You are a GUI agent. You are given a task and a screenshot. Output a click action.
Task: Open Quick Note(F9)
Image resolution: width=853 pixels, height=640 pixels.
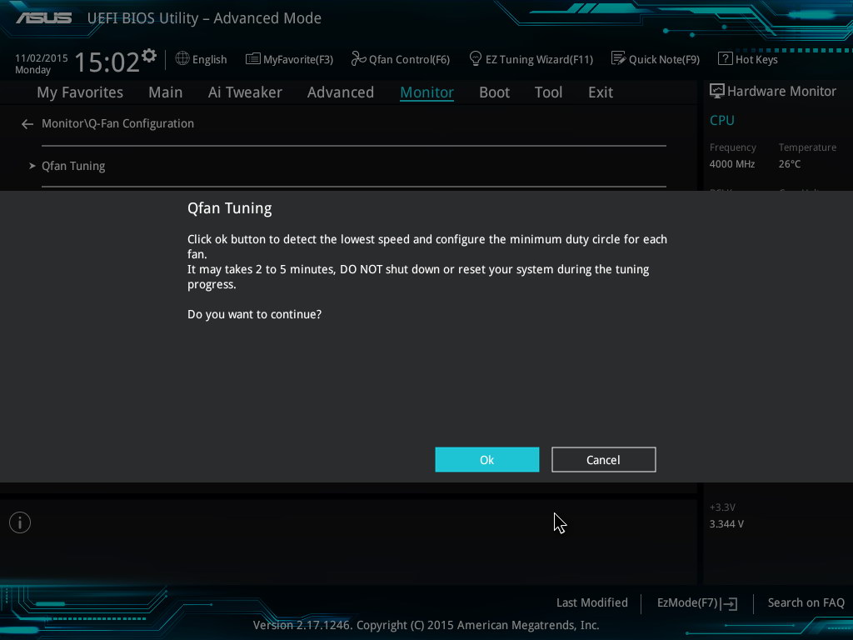[x=656, y=59]
